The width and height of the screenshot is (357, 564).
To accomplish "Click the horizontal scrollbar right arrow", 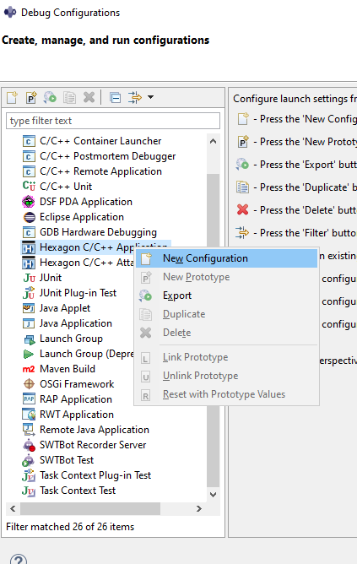I will 199,508.
